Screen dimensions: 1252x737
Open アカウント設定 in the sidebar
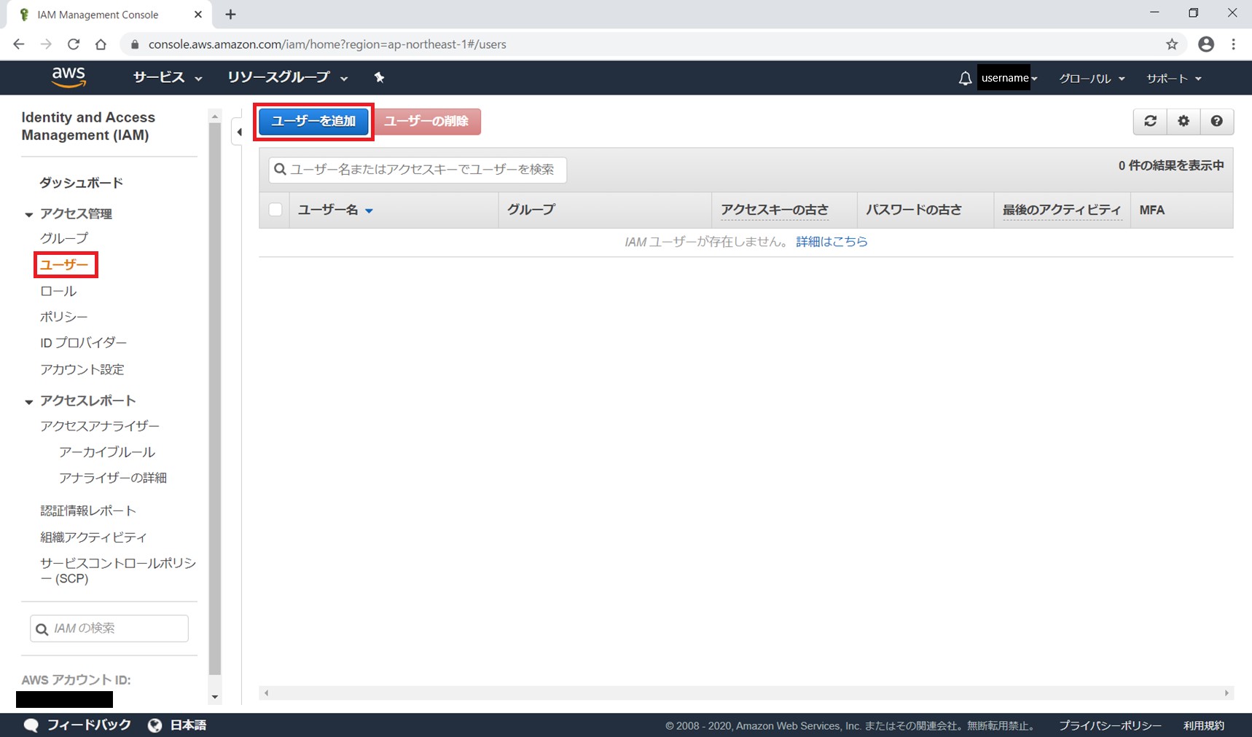point(82,370)
